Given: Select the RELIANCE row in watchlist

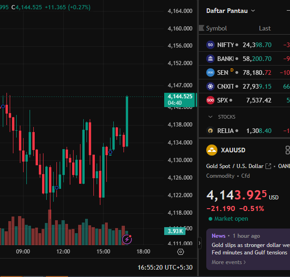Looking at the screenshot, I should point(244,131).
